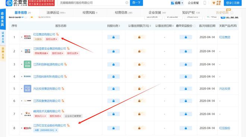Open equity chart icon beside 江苏双象集团有限公司
The height and width of the screenshot is (137, 246).
[63, 101]
